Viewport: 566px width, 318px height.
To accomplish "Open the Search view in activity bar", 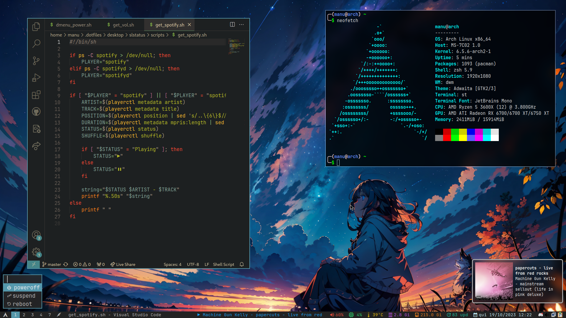I will click(x=36, y=44).
